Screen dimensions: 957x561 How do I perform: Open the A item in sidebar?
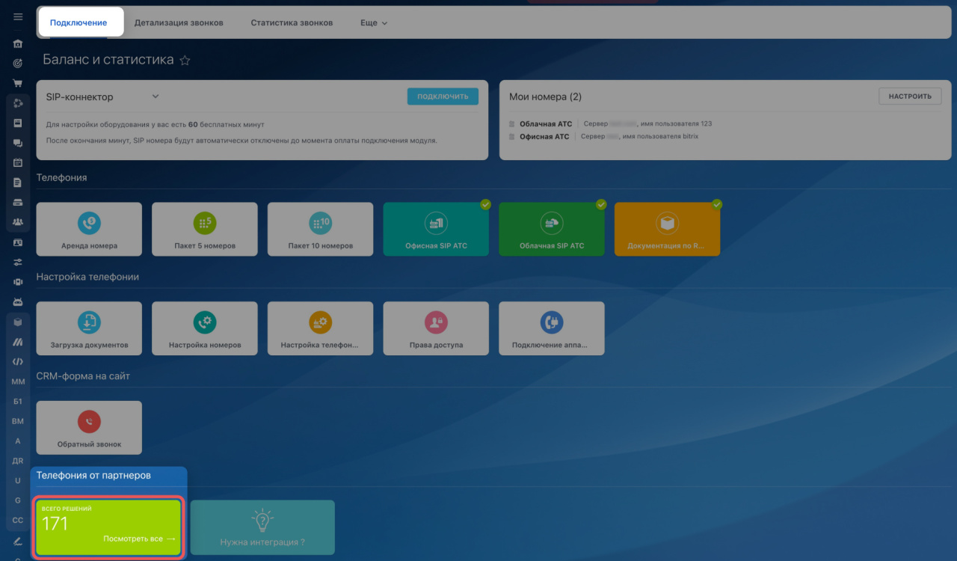(x=18, y=441)
